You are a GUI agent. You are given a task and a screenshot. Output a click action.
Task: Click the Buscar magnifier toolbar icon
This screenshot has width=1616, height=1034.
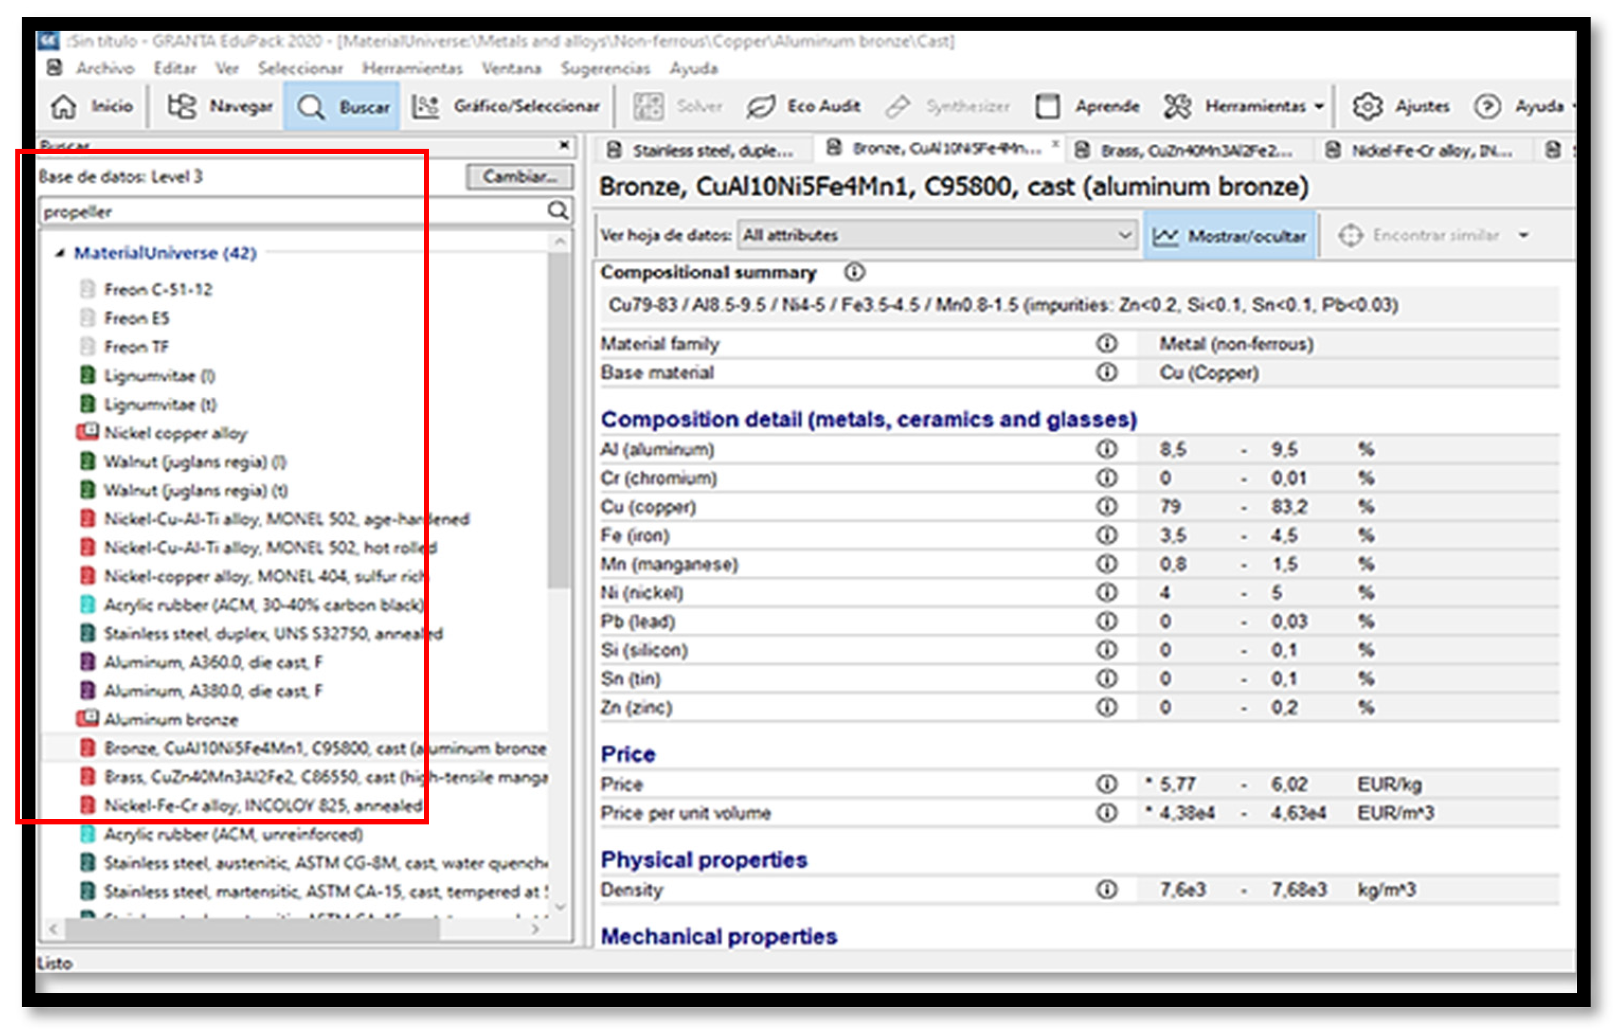tap(311, 107)
